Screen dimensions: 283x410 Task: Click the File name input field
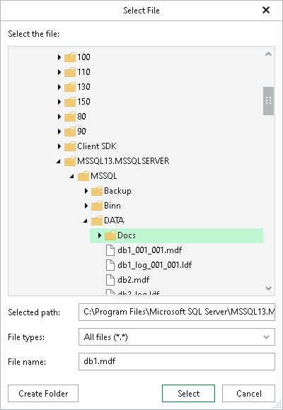[177, 362]
